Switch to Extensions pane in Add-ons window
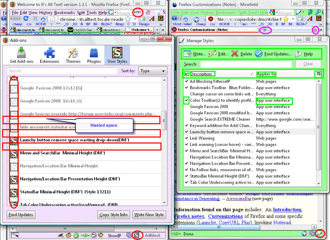This screenshot has width=330, height=240. [x=49, y=55]
